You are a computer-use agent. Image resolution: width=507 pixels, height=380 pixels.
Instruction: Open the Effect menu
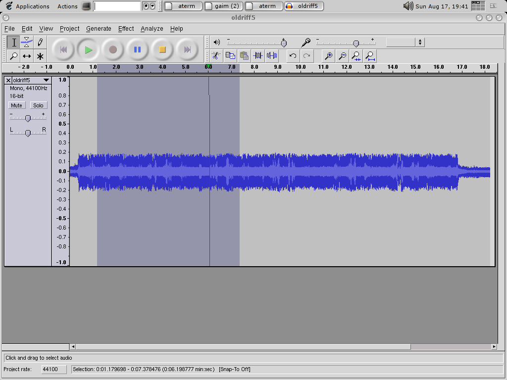click(x=126, y=29)
